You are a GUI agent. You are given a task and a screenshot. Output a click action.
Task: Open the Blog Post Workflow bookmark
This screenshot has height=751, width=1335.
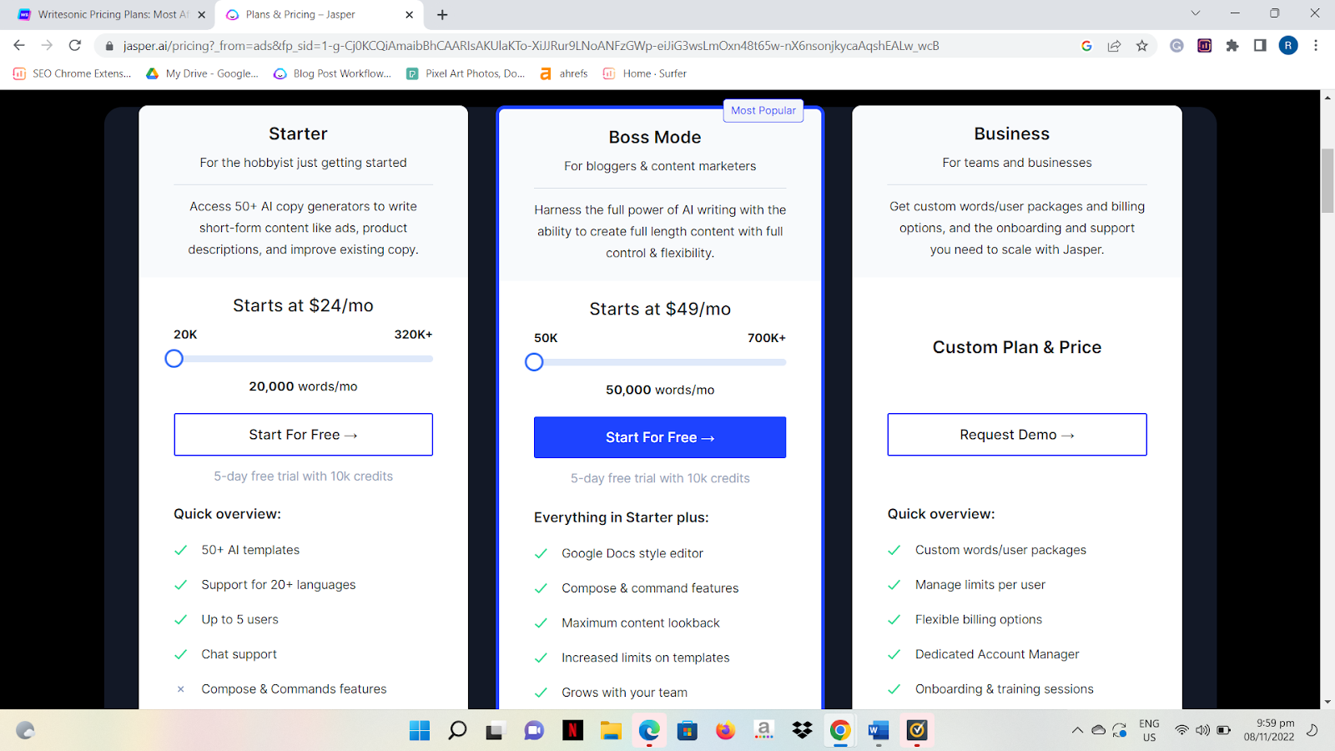point(332,73)
